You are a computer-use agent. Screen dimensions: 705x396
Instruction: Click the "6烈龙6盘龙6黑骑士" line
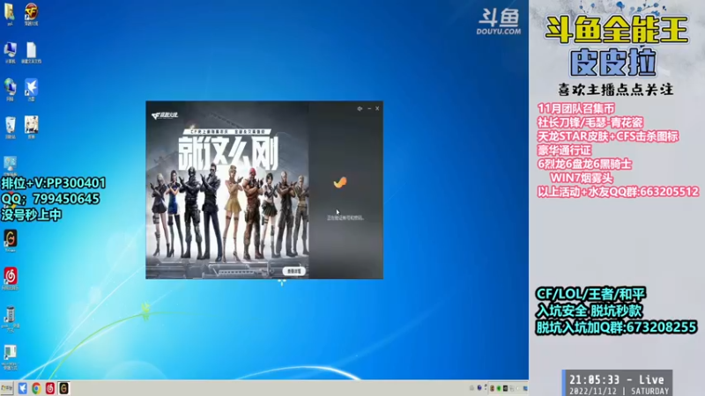click(x=584, y=165)
